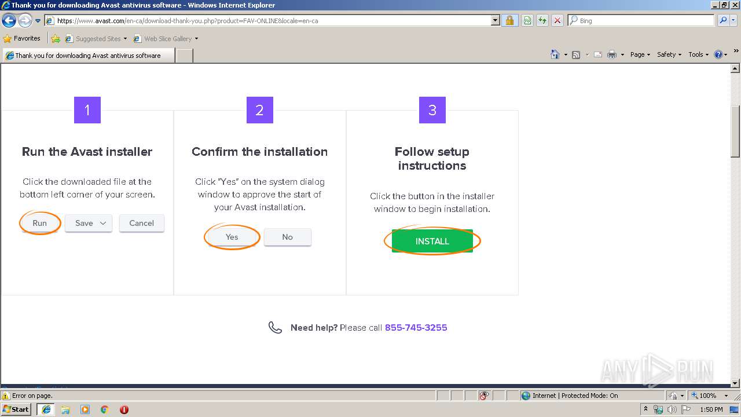Click the Internet Protected Mode zone indicator

[x=592, y=396]
